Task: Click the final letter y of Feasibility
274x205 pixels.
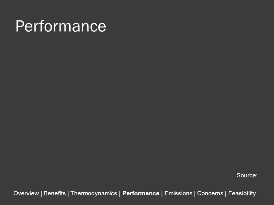Action: click(254, 194)
